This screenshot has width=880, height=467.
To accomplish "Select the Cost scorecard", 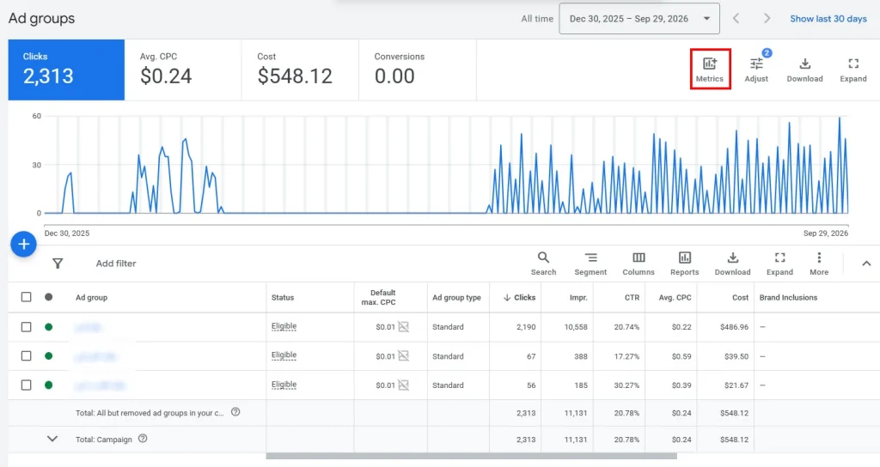I will [x=300, y=70].
